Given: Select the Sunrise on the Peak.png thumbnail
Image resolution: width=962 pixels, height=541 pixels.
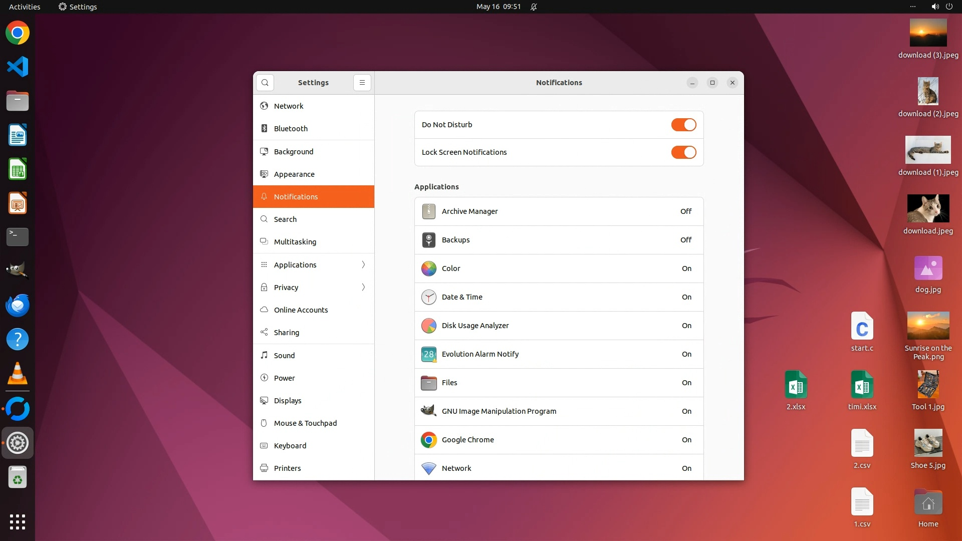Looking at the screenshot, I should 928,326.
